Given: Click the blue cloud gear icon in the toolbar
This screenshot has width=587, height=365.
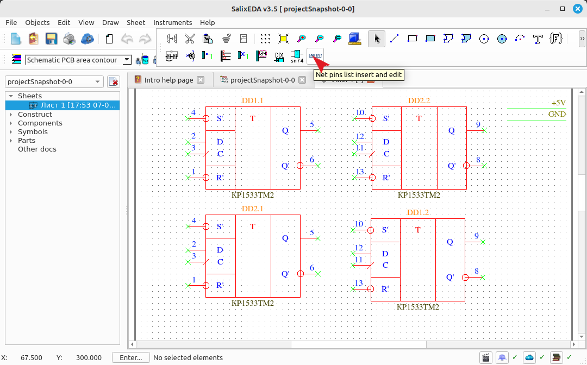Looking at the screenshot, I should (87, 39).
